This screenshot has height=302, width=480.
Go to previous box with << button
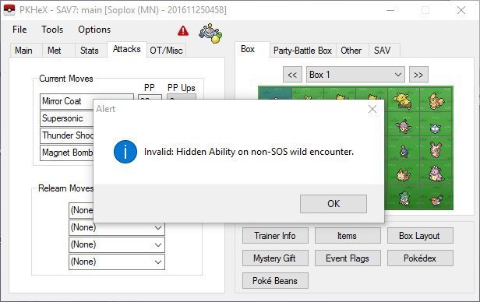point(292,75)
